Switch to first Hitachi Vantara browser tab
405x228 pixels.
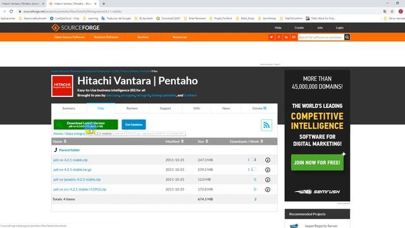click(22, 4)
